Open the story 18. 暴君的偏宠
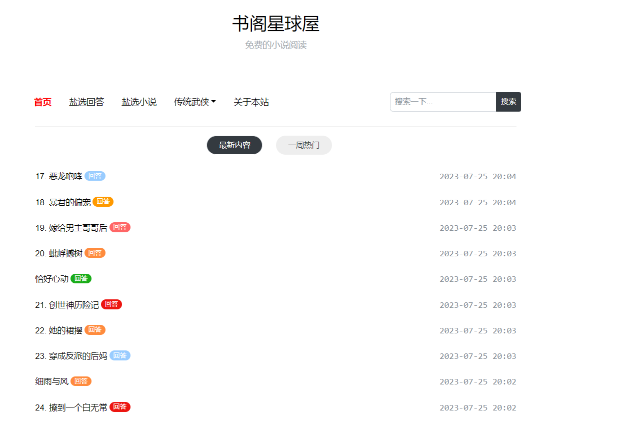The image size is (622, 423). [63, 202]
